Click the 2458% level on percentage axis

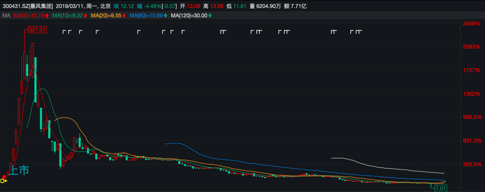coord(471,23)
